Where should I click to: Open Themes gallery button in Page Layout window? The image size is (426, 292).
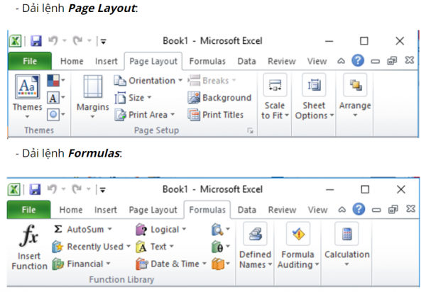pyautogui.click(x=28, y=97)
